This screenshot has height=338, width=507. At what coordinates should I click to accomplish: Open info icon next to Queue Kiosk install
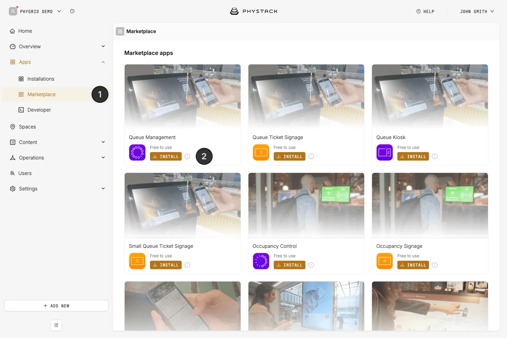435,156
